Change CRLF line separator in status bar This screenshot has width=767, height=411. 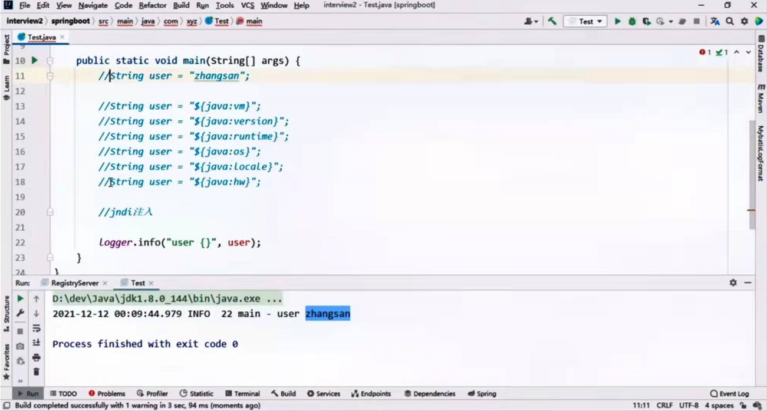tap(664, 406)
